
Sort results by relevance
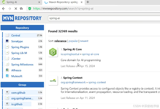(60, 41)
